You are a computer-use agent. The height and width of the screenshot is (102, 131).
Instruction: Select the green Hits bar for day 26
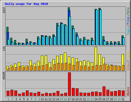(x=103, y=38)
